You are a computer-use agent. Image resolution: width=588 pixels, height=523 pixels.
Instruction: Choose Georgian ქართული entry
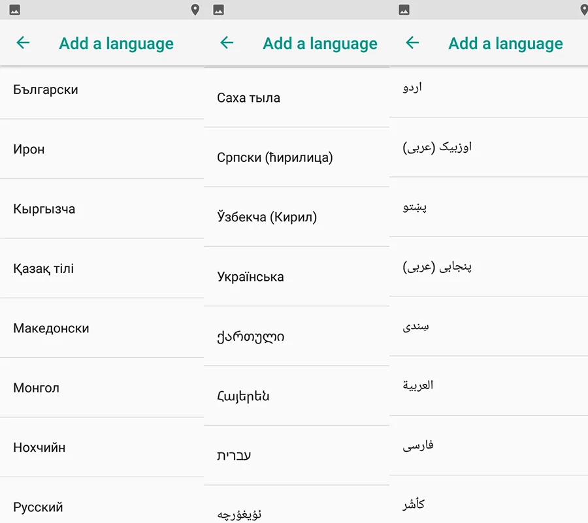[297, 336]
